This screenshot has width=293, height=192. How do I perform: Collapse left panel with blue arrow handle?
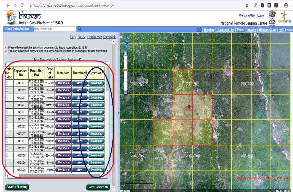click(119, 113)
